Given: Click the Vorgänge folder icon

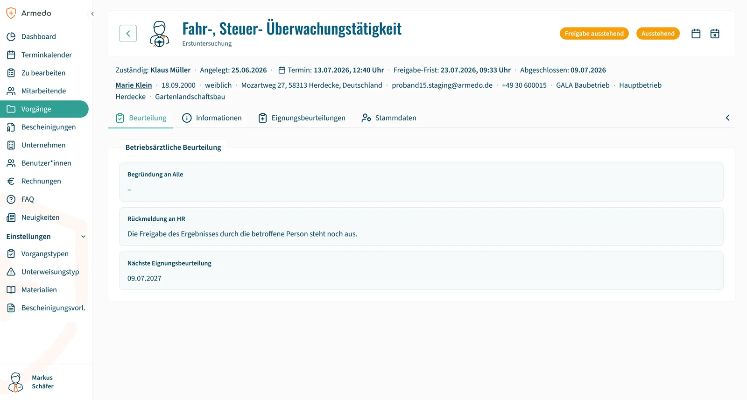Looking at the screenshot, I should [11, 109].
